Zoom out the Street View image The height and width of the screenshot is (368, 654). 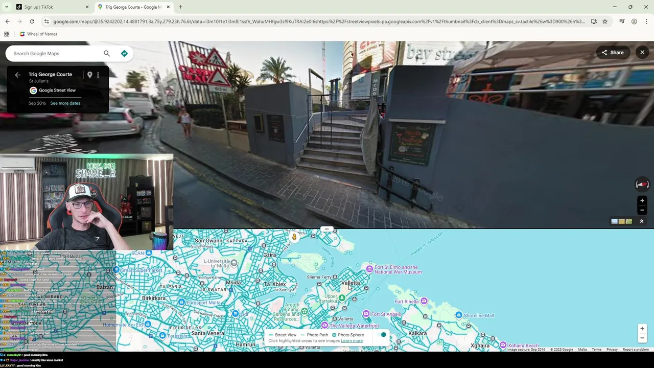point(642,210)
